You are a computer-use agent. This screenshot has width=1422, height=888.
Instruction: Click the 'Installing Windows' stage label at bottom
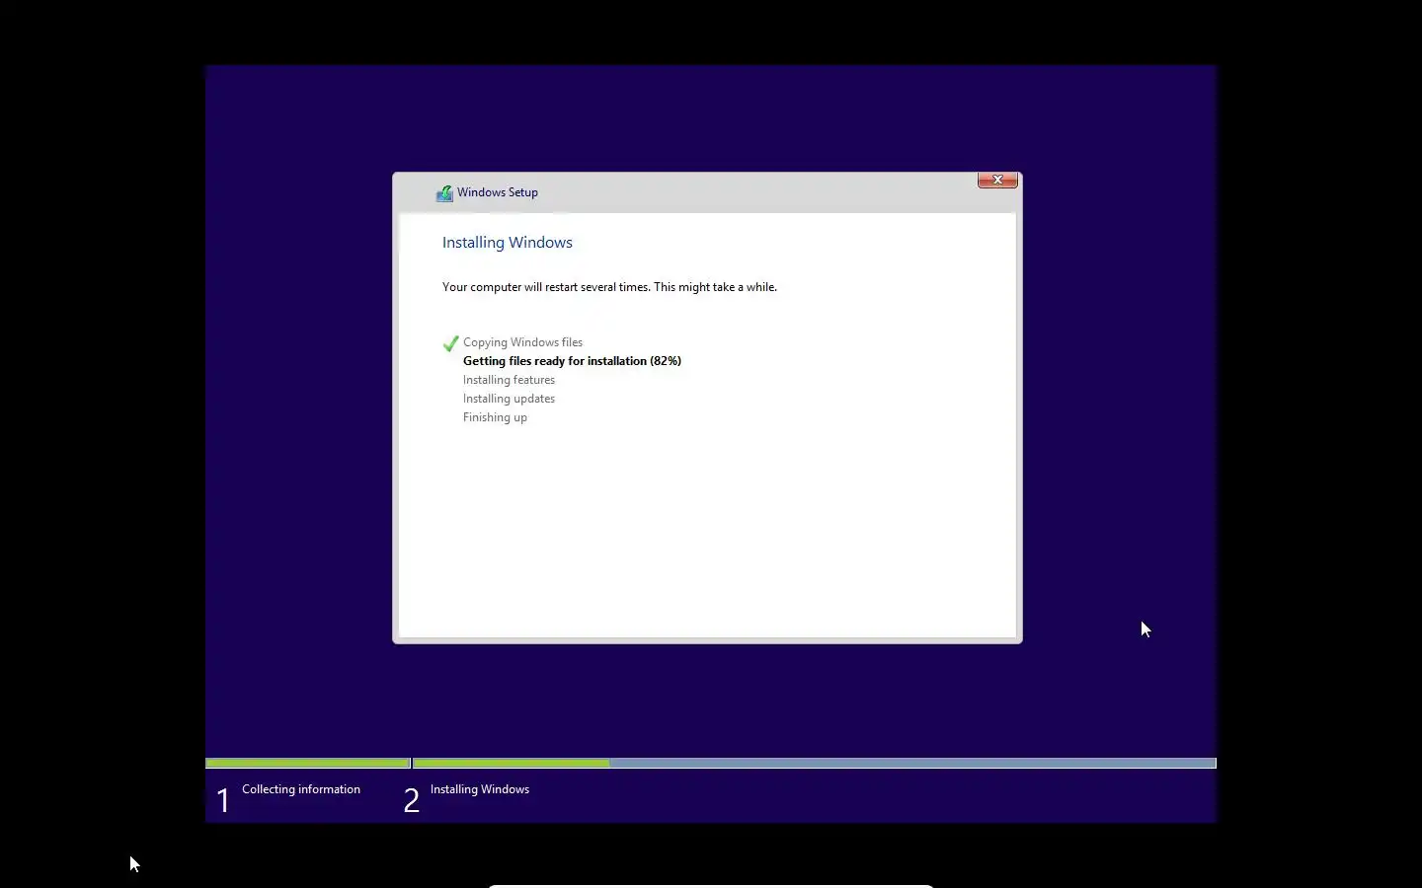[x=480, y=789]
